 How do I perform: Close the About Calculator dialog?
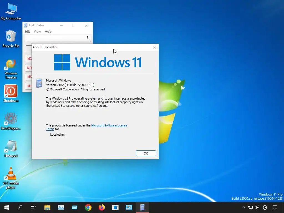tap(154, 47)
